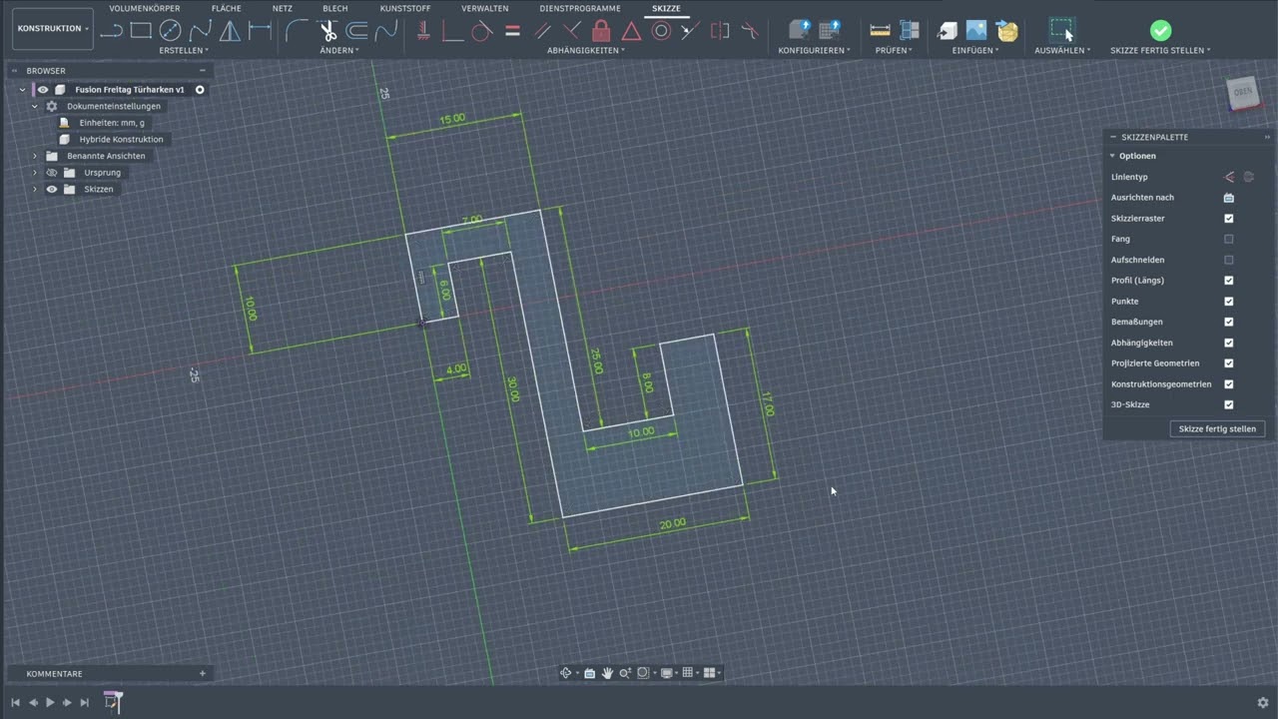Select the Circle sketch tool
Image resolution: width=1278 pixels, height=719 pixels.
(x=170, y=31)
